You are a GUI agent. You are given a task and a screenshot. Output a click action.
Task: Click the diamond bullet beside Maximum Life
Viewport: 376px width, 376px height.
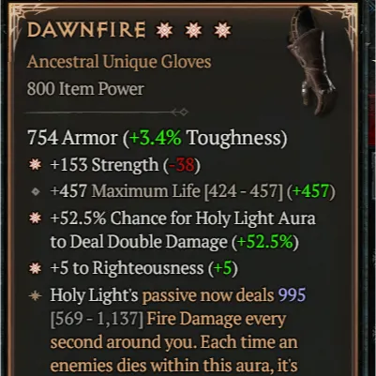pos(36,191)
